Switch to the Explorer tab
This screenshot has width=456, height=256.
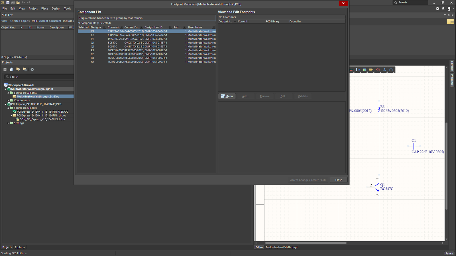[x=20, y=247]
